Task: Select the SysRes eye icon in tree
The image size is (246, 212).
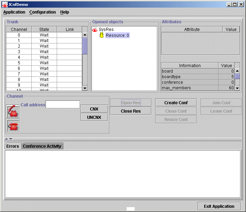Action: pyautogui.click(x=95, y=30)
